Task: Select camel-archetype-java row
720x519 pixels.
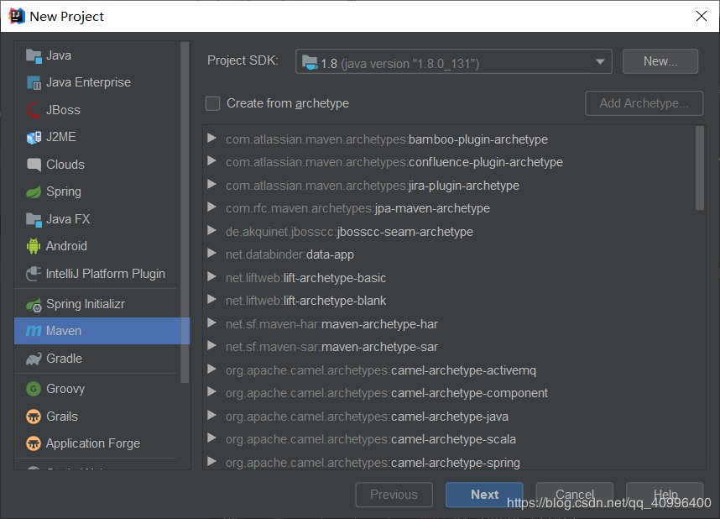Action: click(x=449, y=417)
